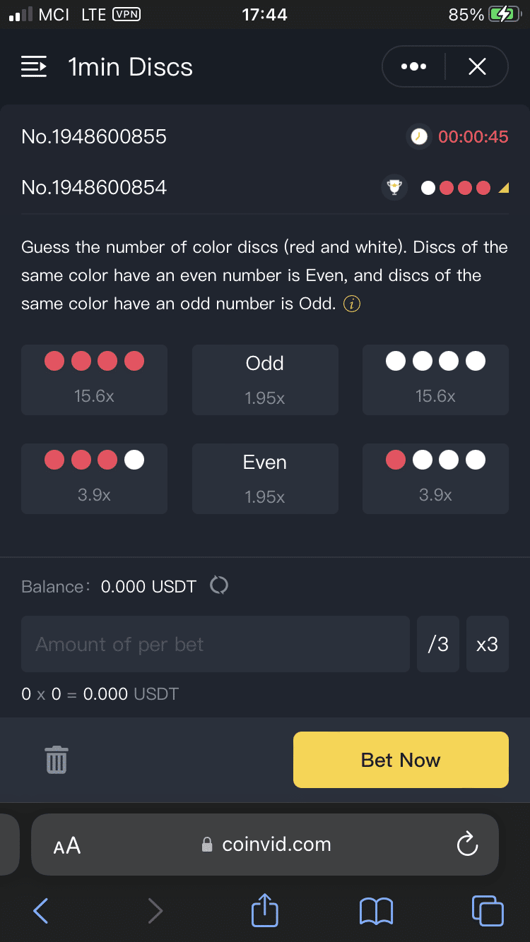The height and width of the screenshot is (942, 530).
Task: Open the Safari share sheet icon
Action: [x=265, y=910]
